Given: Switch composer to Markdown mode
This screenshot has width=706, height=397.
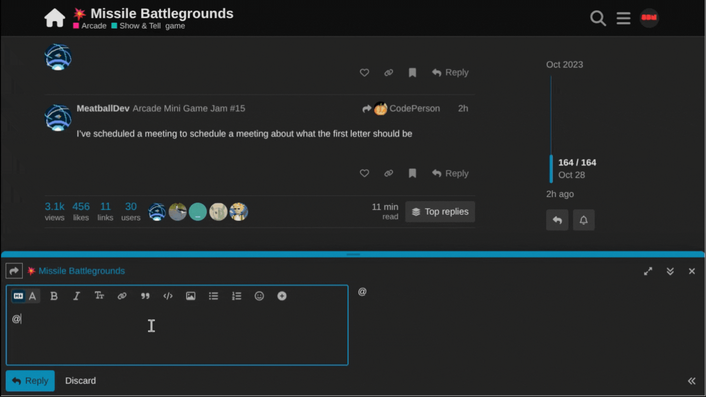Looking at the screenshot, I should point(18,296).
